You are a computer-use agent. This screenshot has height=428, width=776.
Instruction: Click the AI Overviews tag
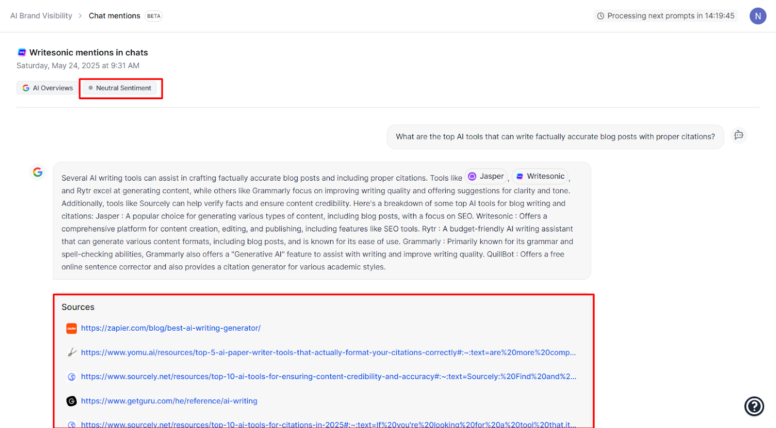coord(48,88)
